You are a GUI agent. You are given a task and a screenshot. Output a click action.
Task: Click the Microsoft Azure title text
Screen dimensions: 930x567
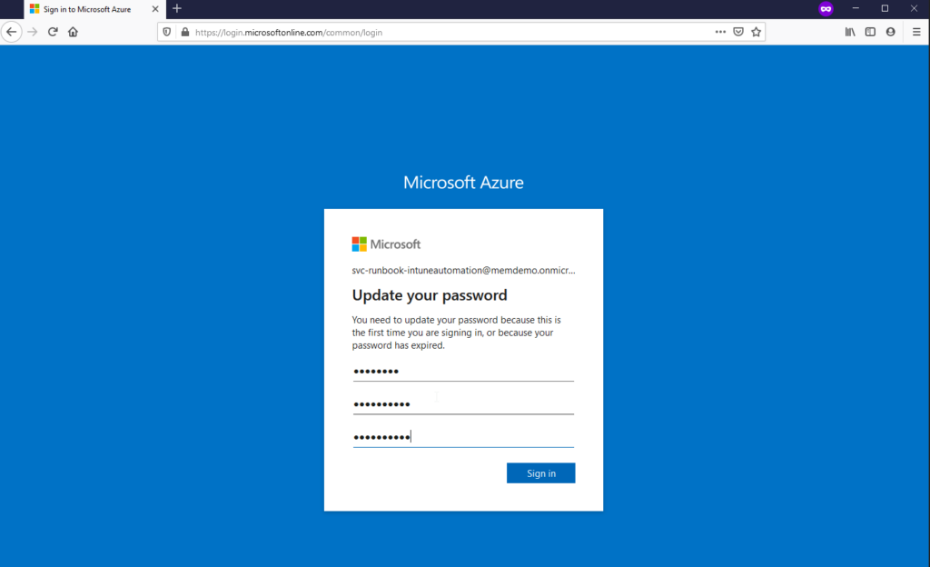[463, 182]
